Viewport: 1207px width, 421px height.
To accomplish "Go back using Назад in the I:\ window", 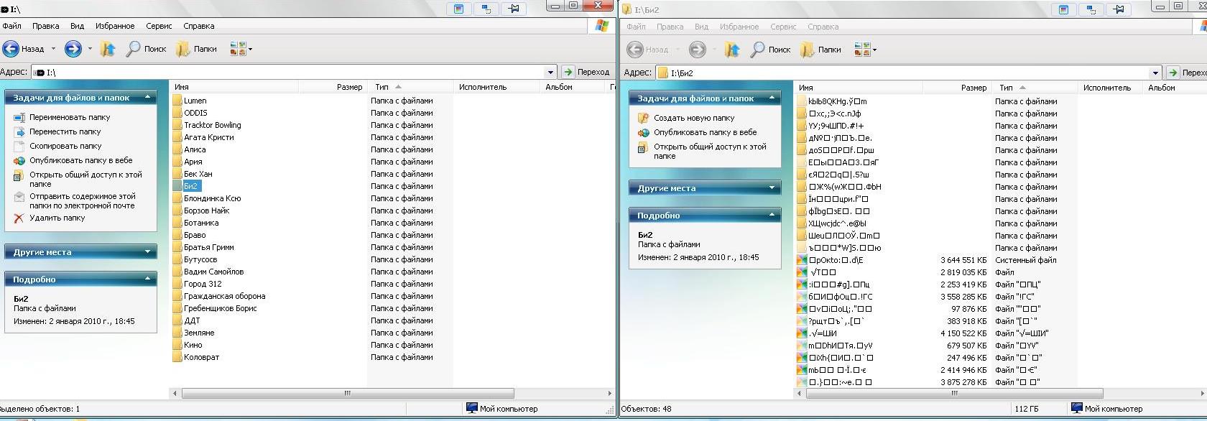I will pyautogui.click(x=24, y=49).
